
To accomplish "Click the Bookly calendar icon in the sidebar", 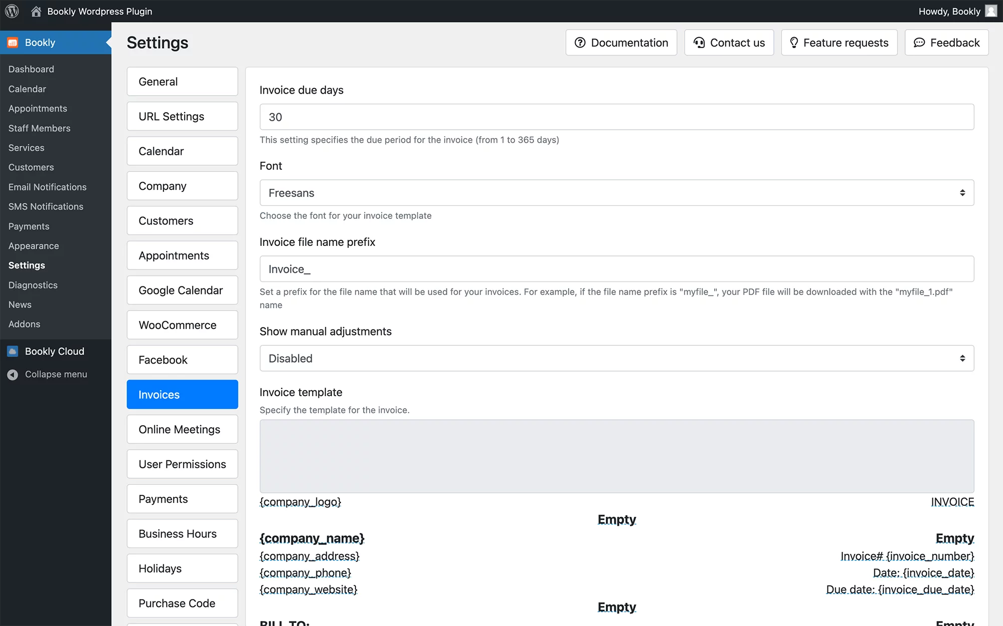I will [x=13, y=43].
